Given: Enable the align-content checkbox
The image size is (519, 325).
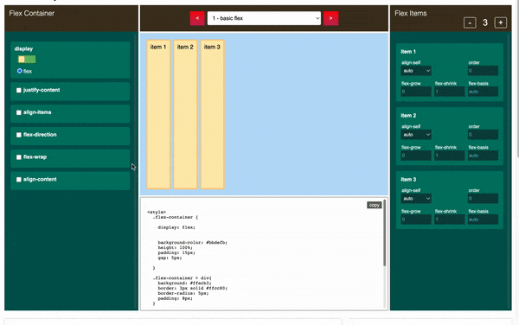Looking at the screenshot, I should click(19, 180).
